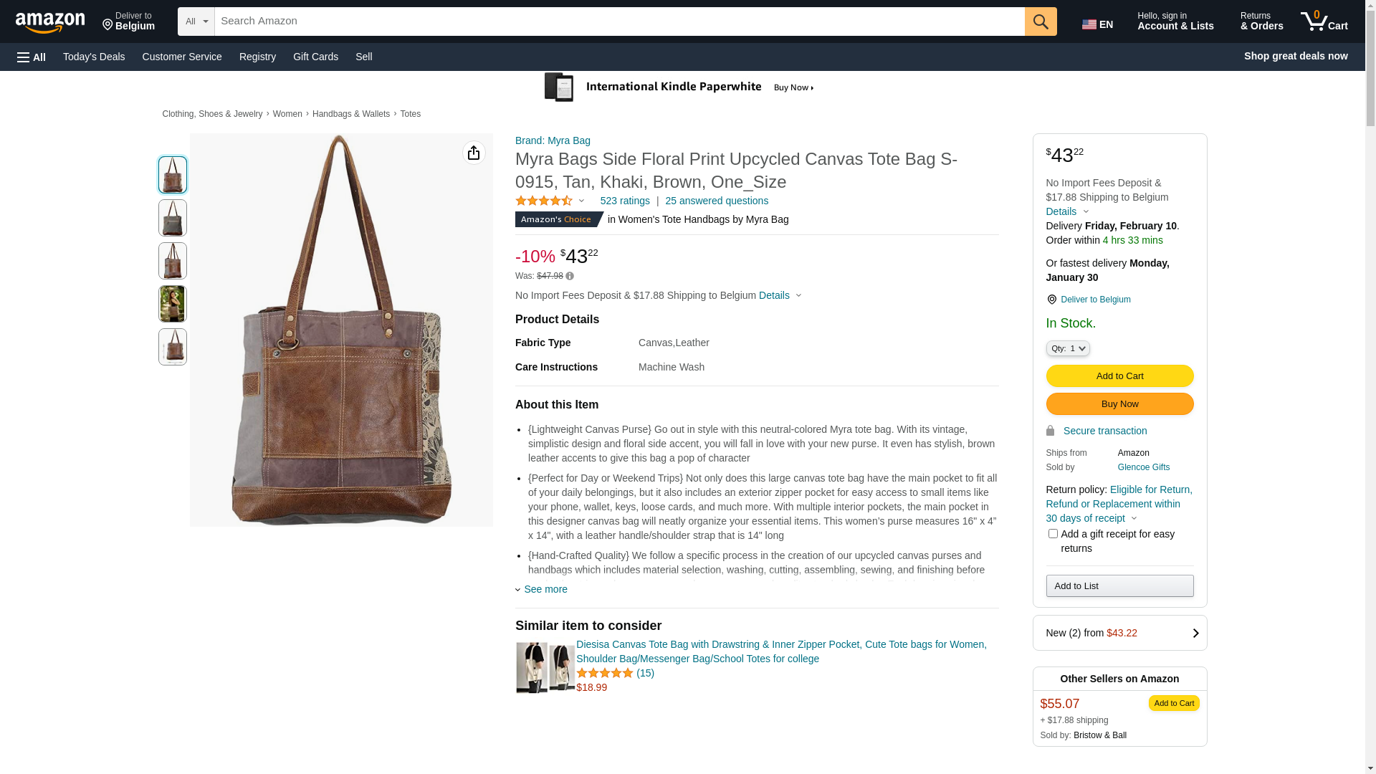1376x774 pixels.
Task: Click the Was price info icon
Action: tap(570, 276)
